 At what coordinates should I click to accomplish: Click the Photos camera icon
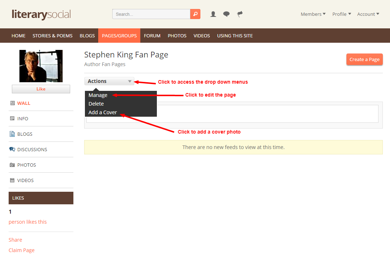point(12,165)
